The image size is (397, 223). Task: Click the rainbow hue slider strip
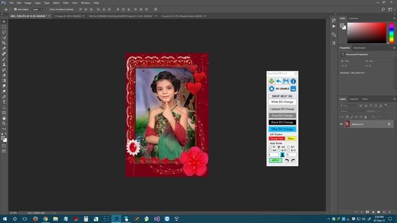(391, 33)
